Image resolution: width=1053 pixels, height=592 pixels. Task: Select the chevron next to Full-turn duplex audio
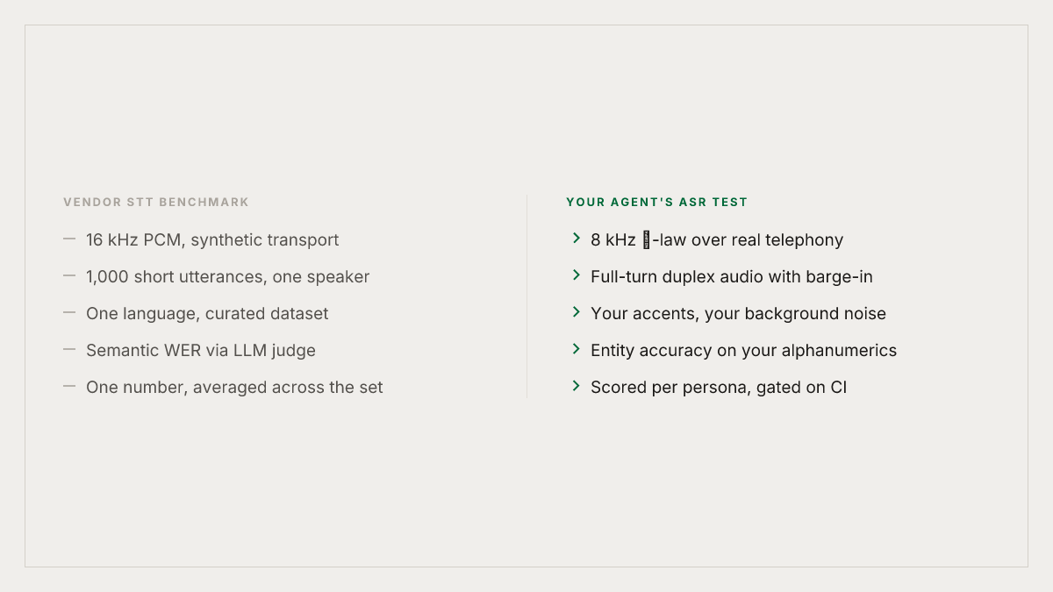click(x=577, y=275)
